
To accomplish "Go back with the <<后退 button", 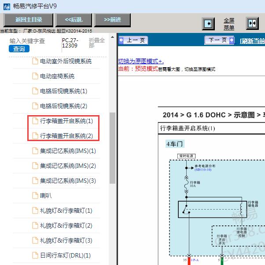I will click(x=74, y=20).
